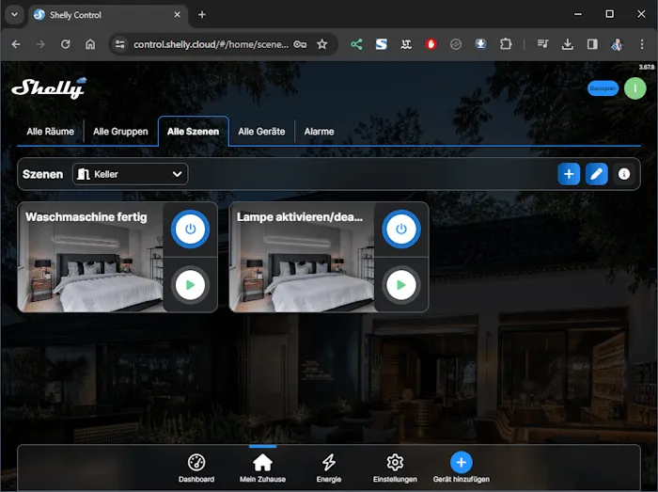Open Chrome tab search dropdown arrow

click(14, 14)
